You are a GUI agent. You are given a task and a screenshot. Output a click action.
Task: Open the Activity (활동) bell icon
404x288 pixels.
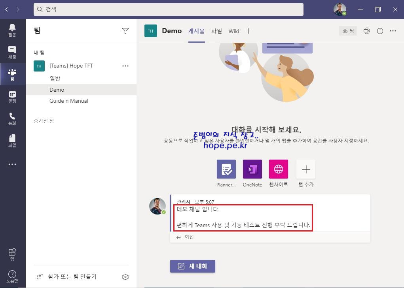pyautogui.click(x=12, y=30)
